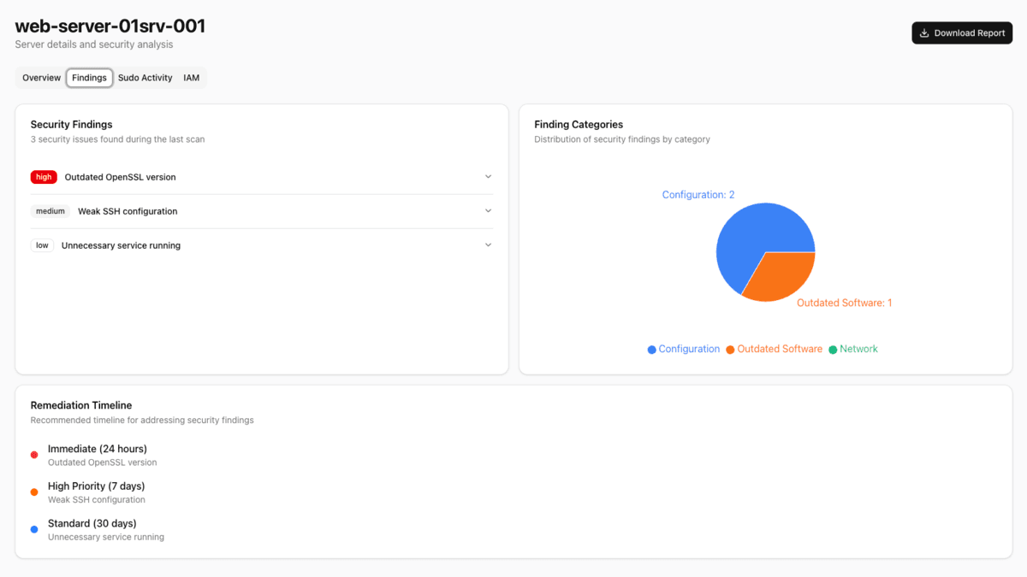Select the IAM tab

point(191,77)
